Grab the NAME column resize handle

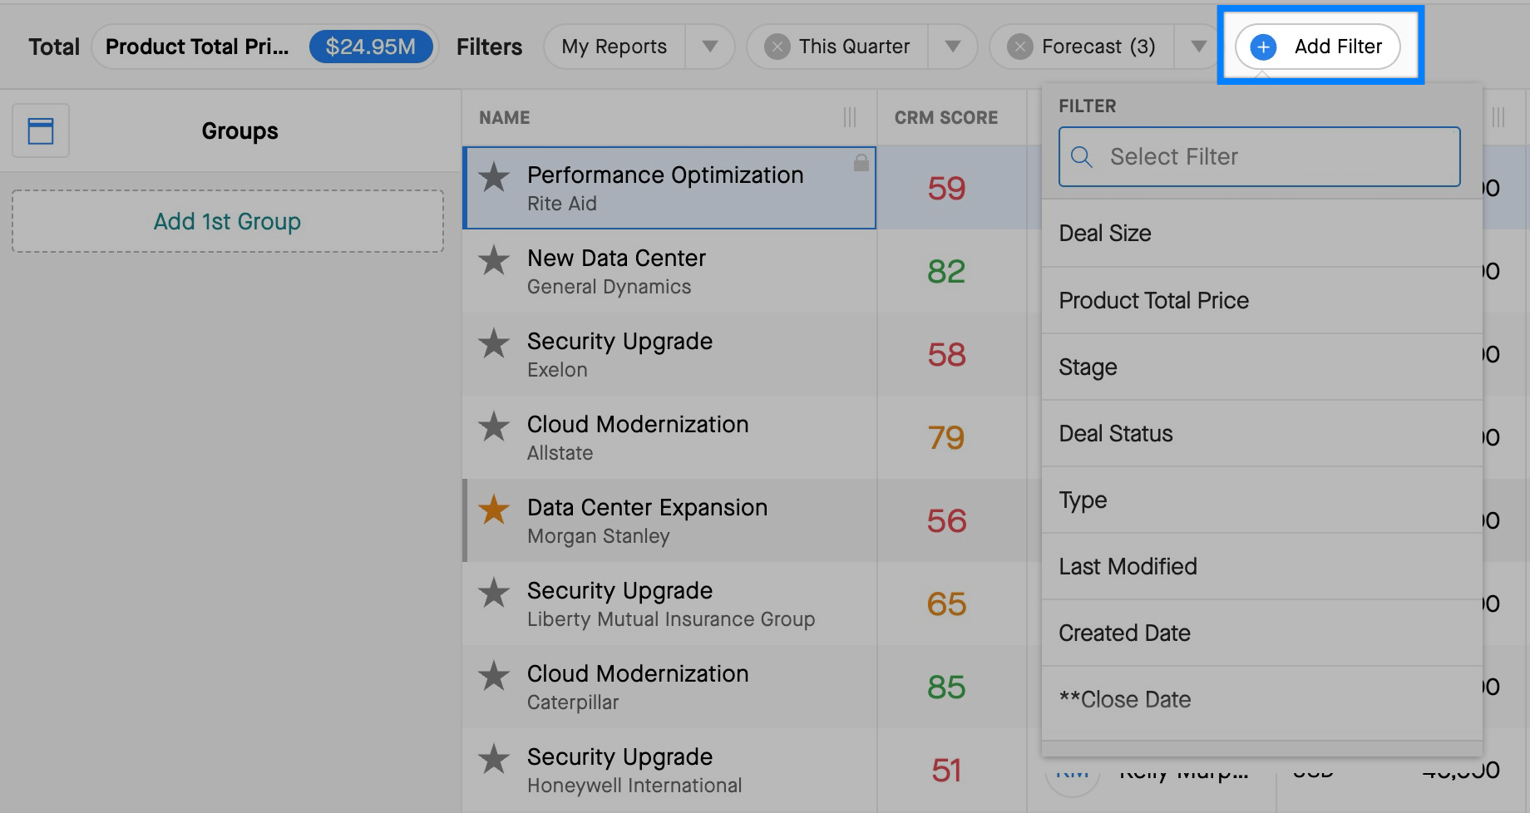point(850,117)
